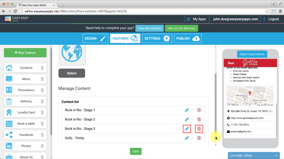Click the globe image thumbnail
The image size is (284, 159).
point(72,54)
